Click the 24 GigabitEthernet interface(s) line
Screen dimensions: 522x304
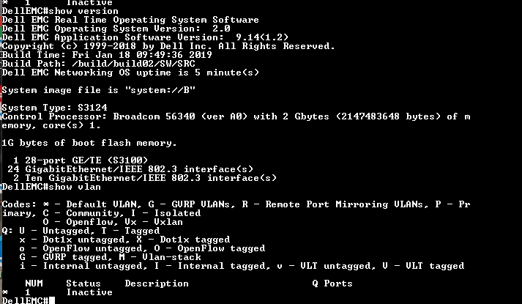pyautogui.click(x=130, y=169)
